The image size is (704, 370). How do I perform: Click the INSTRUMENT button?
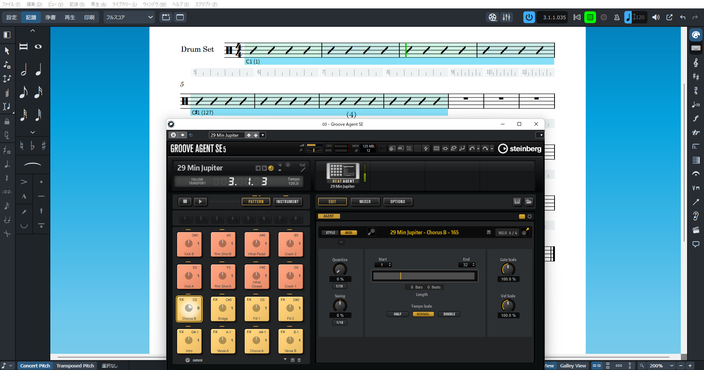point(288,202)
